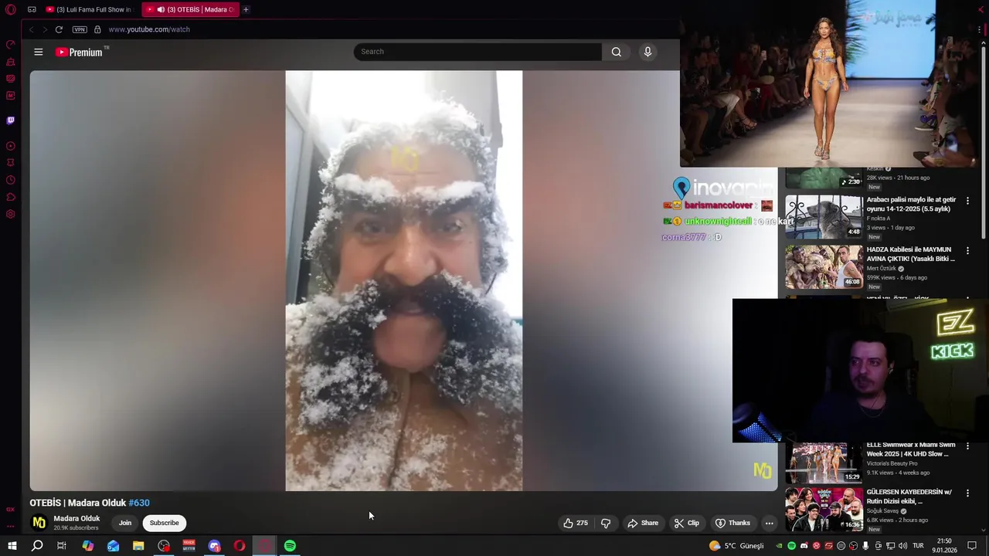Viewport: 989px width, 556px height.
Task: Open Madara Olduk channel name link
Action: click(x=76, y=519)
